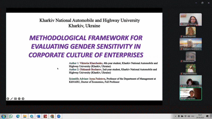Image resolution: width=212 pixels, height=119 pixels.
Task: Switch input language from РУС
Action: coord(193,116)
